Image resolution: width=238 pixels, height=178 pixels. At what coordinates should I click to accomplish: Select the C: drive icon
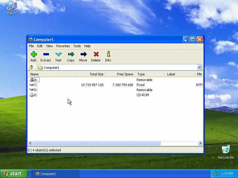click(x=32, y=85)
